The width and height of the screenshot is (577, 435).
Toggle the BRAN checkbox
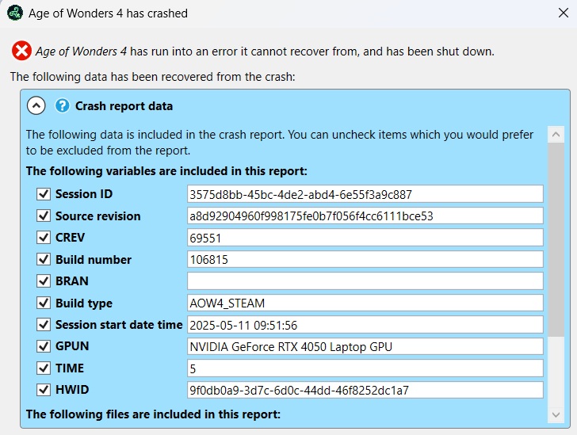coord(44,281)
